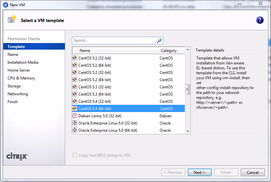Screen dimensions: 271x182
Task: Click the Debian Lenny 5.0 swirl icon
Action: coord(75,116)
